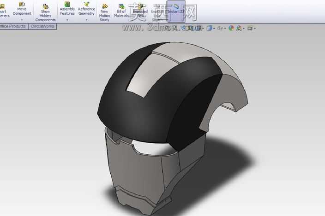Screen dimensions: 325x216
Task: Click the Smart Fasteners tool
Action: pos(4,11)
